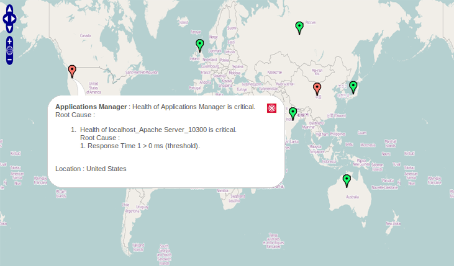This screenshot has height=266, width=454.
Task: Select the red marker in the western United States
Action: [x=72, y=71]
